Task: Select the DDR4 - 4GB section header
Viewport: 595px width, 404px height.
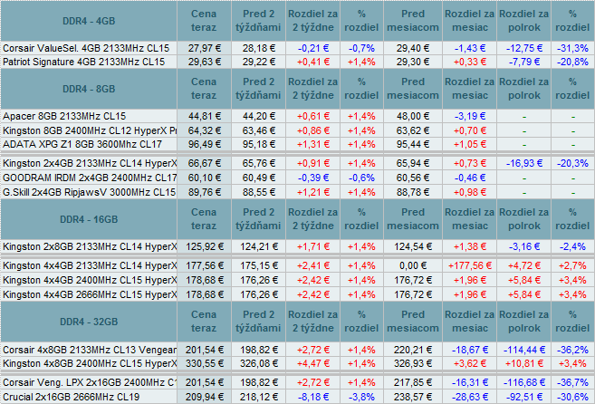Action: coord(89,21)
